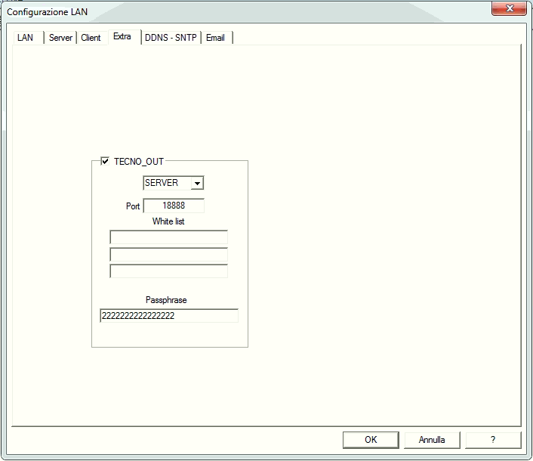Select the Client tab
Screen dimensions: 533x461
(91, 38)
